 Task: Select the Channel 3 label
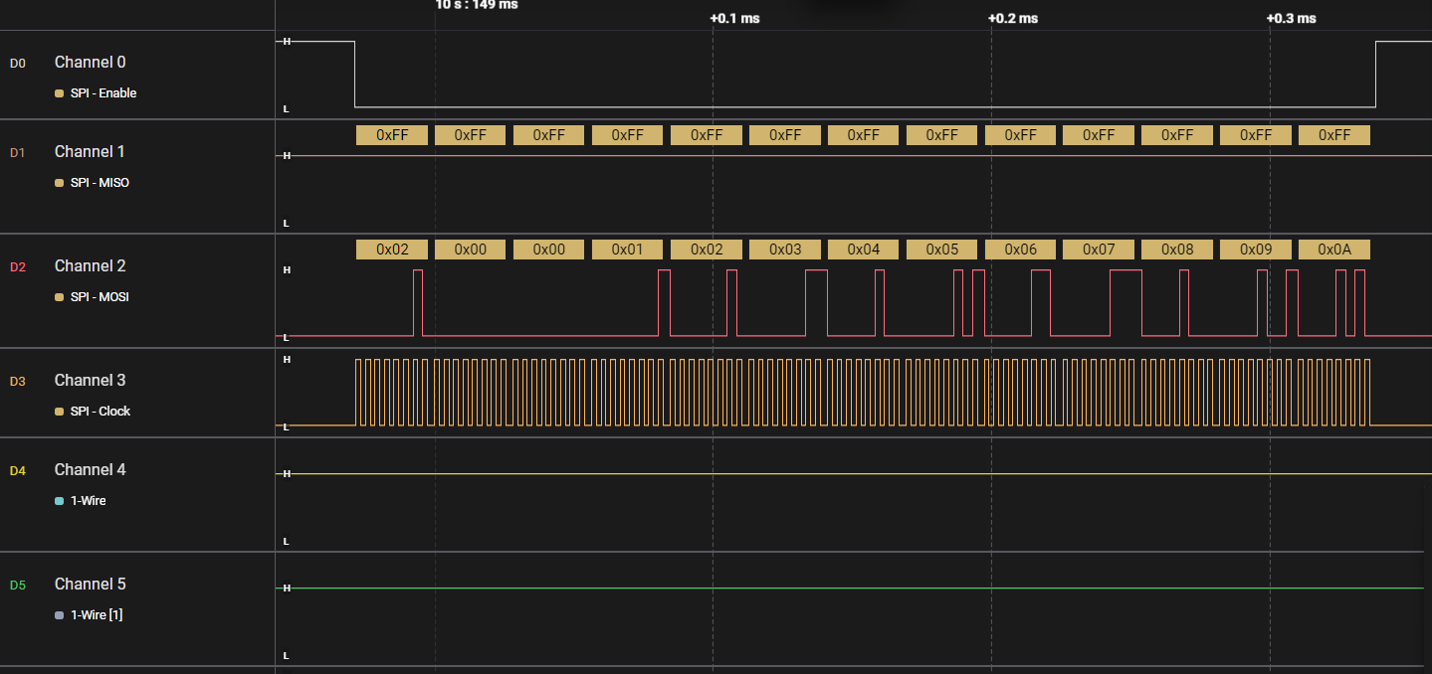[90, 380]
